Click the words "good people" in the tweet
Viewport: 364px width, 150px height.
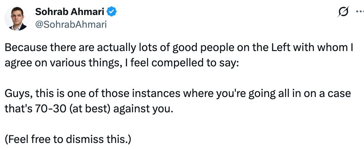click(x=196, y=48)
